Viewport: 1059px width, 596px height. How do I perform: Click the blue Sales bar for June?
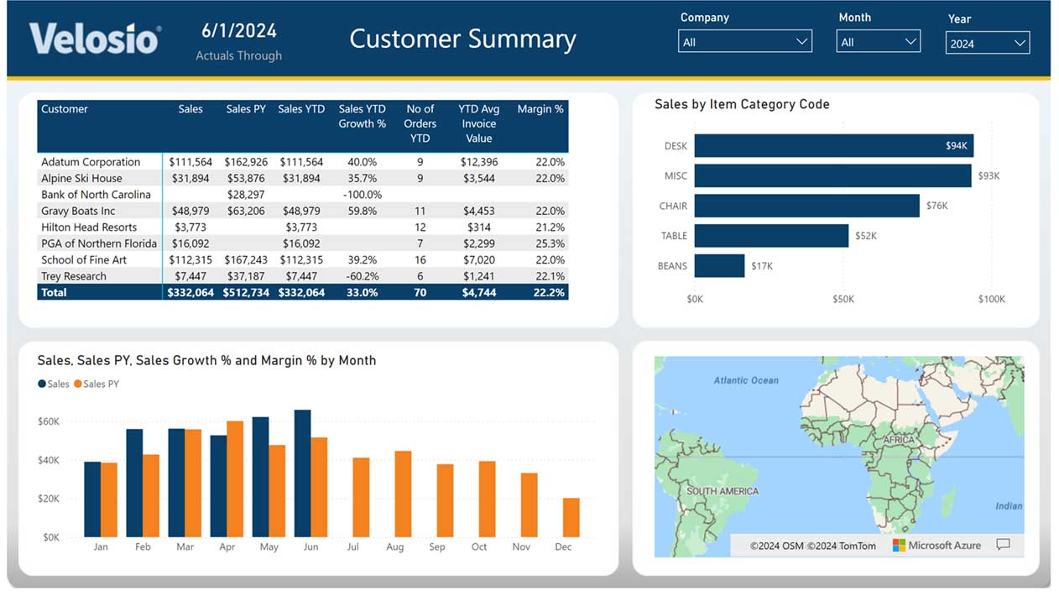coord(302,473)
